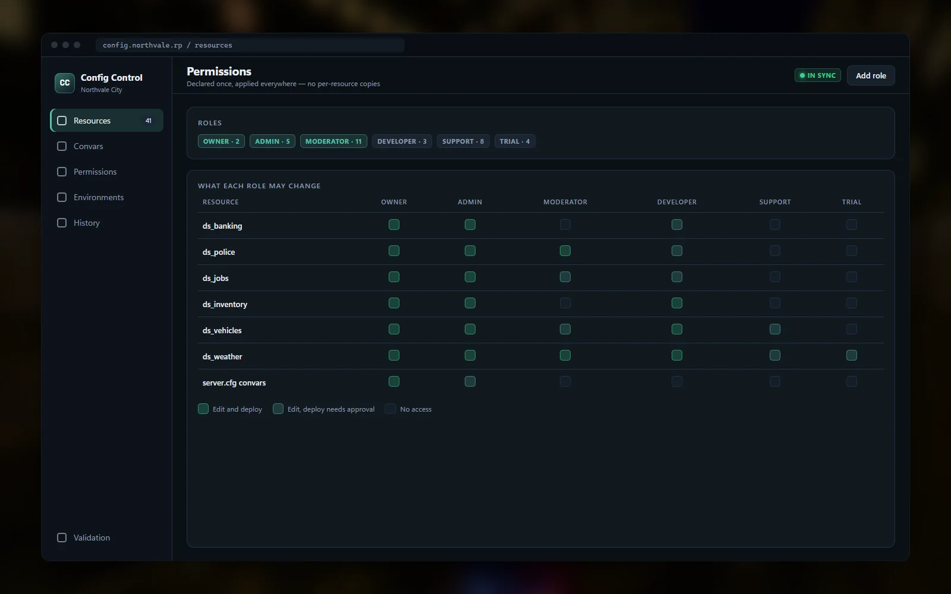The image size is (951, 594).
Task: Click the Convars sidebar icon
Action: pos(62,146)
